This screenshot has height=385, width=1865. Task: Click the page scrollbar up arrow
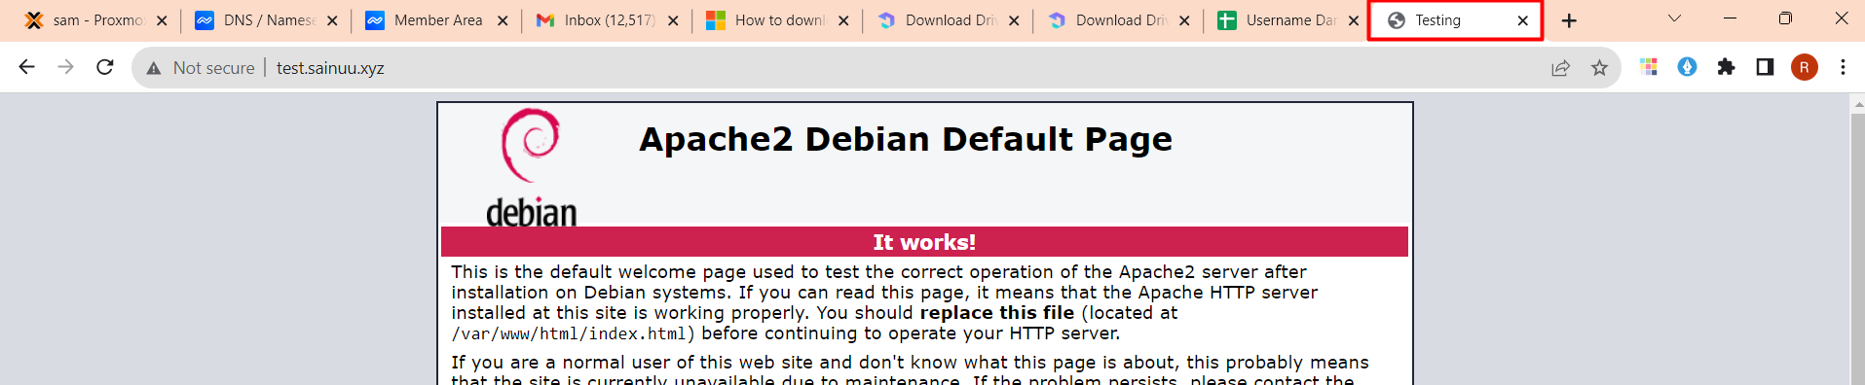(x=1857, y=103)
